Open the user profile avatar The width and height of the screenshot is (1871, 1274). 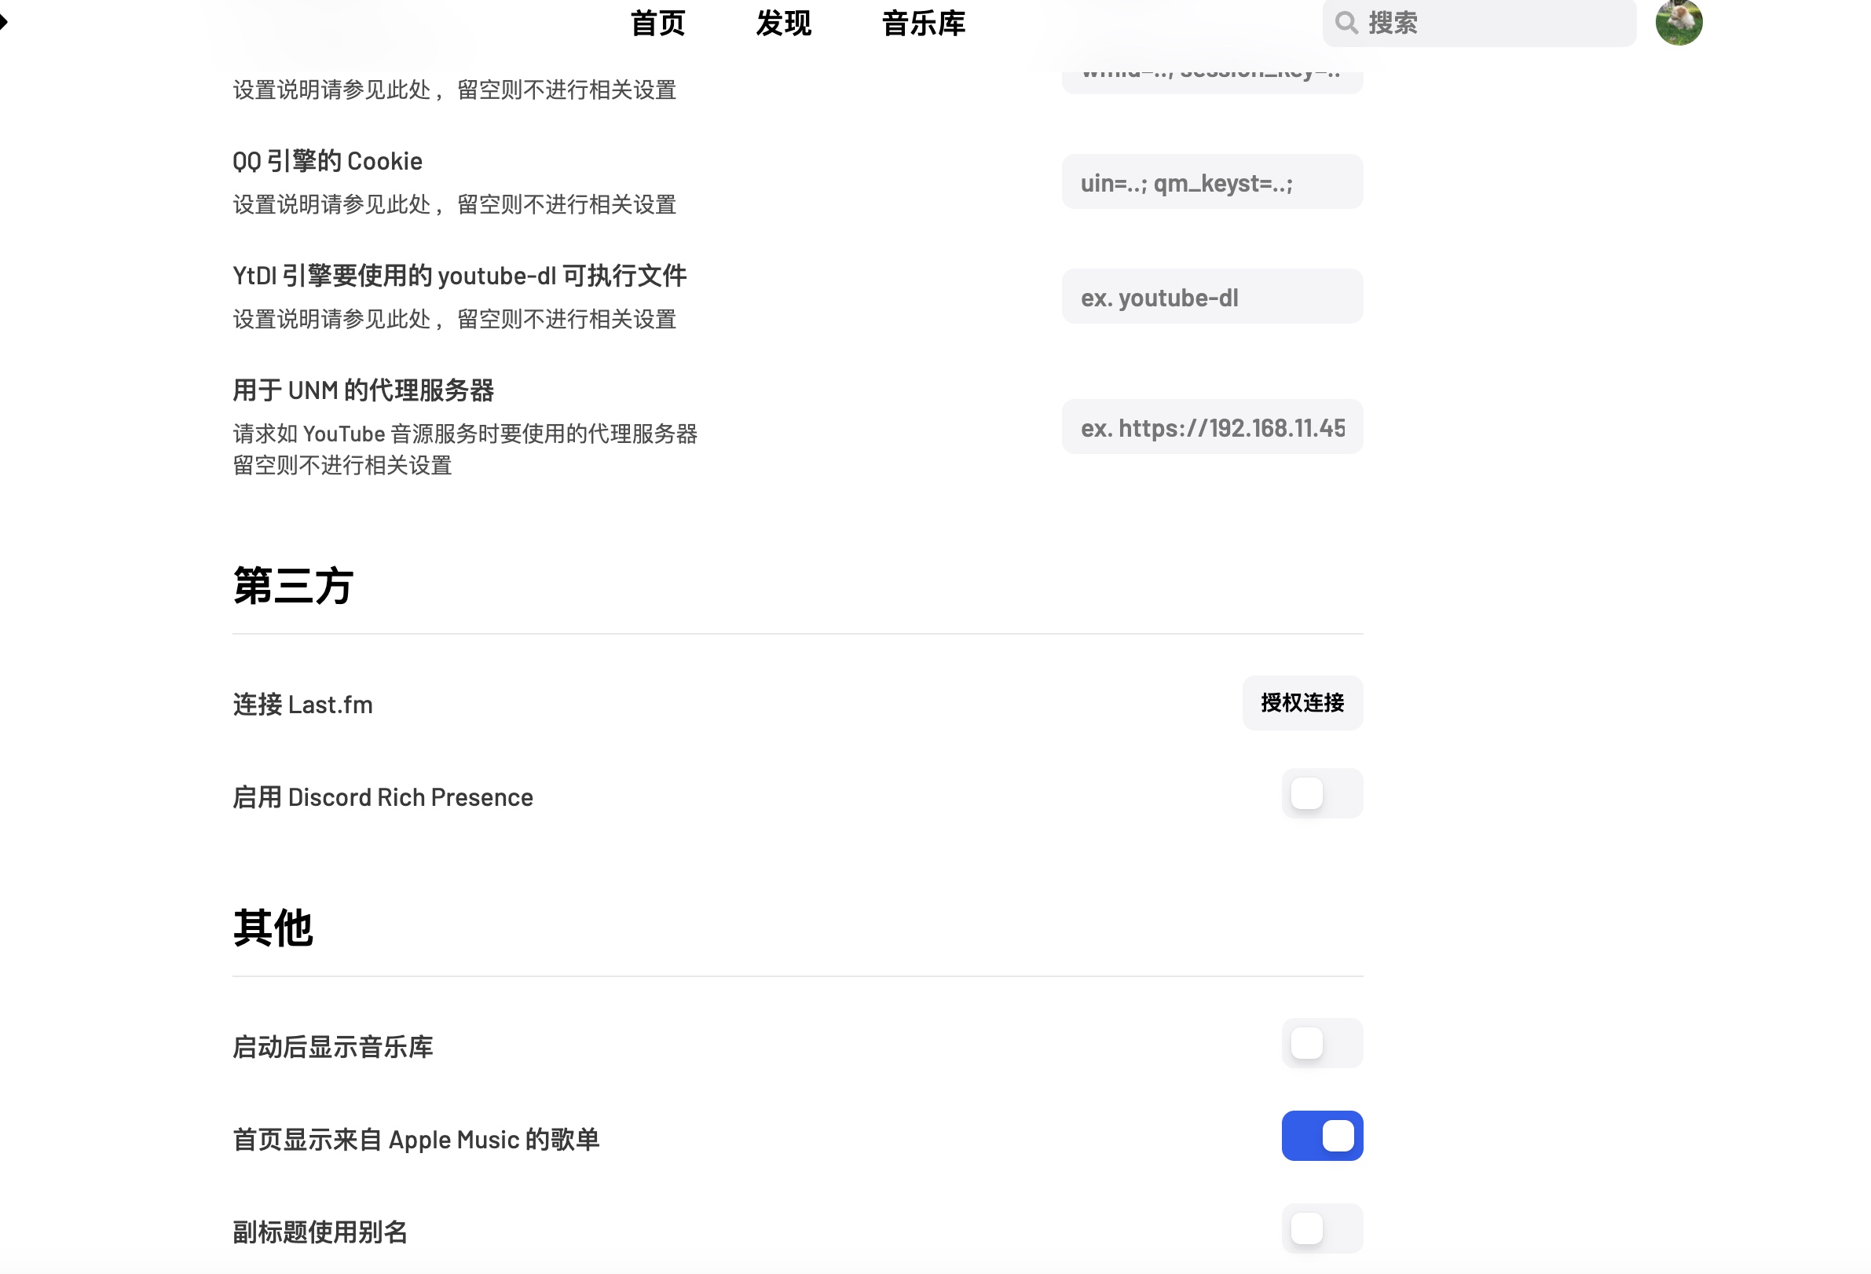coord(1679,22)
